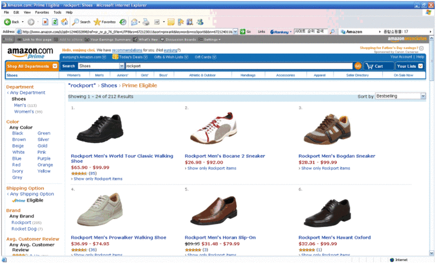Click Link to this page chain icon

[20, 39]
